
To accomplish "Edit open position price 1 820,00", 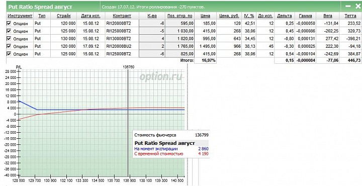I will (179, 39).
